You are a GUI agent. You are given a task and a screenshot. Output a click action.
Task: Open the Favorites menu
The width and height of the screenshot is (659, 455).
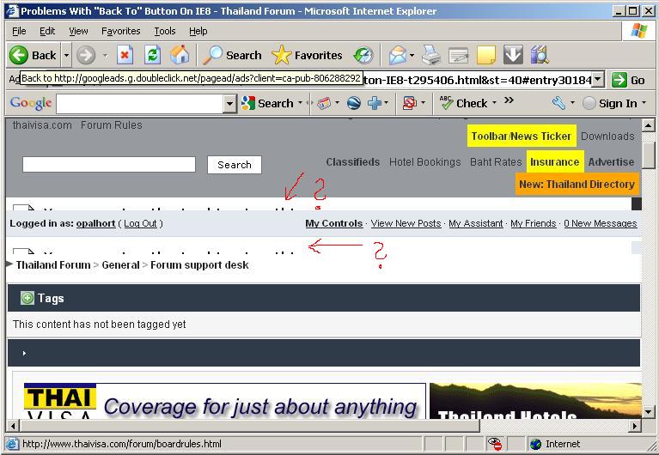pyautogui.click(x=120, y=31)
